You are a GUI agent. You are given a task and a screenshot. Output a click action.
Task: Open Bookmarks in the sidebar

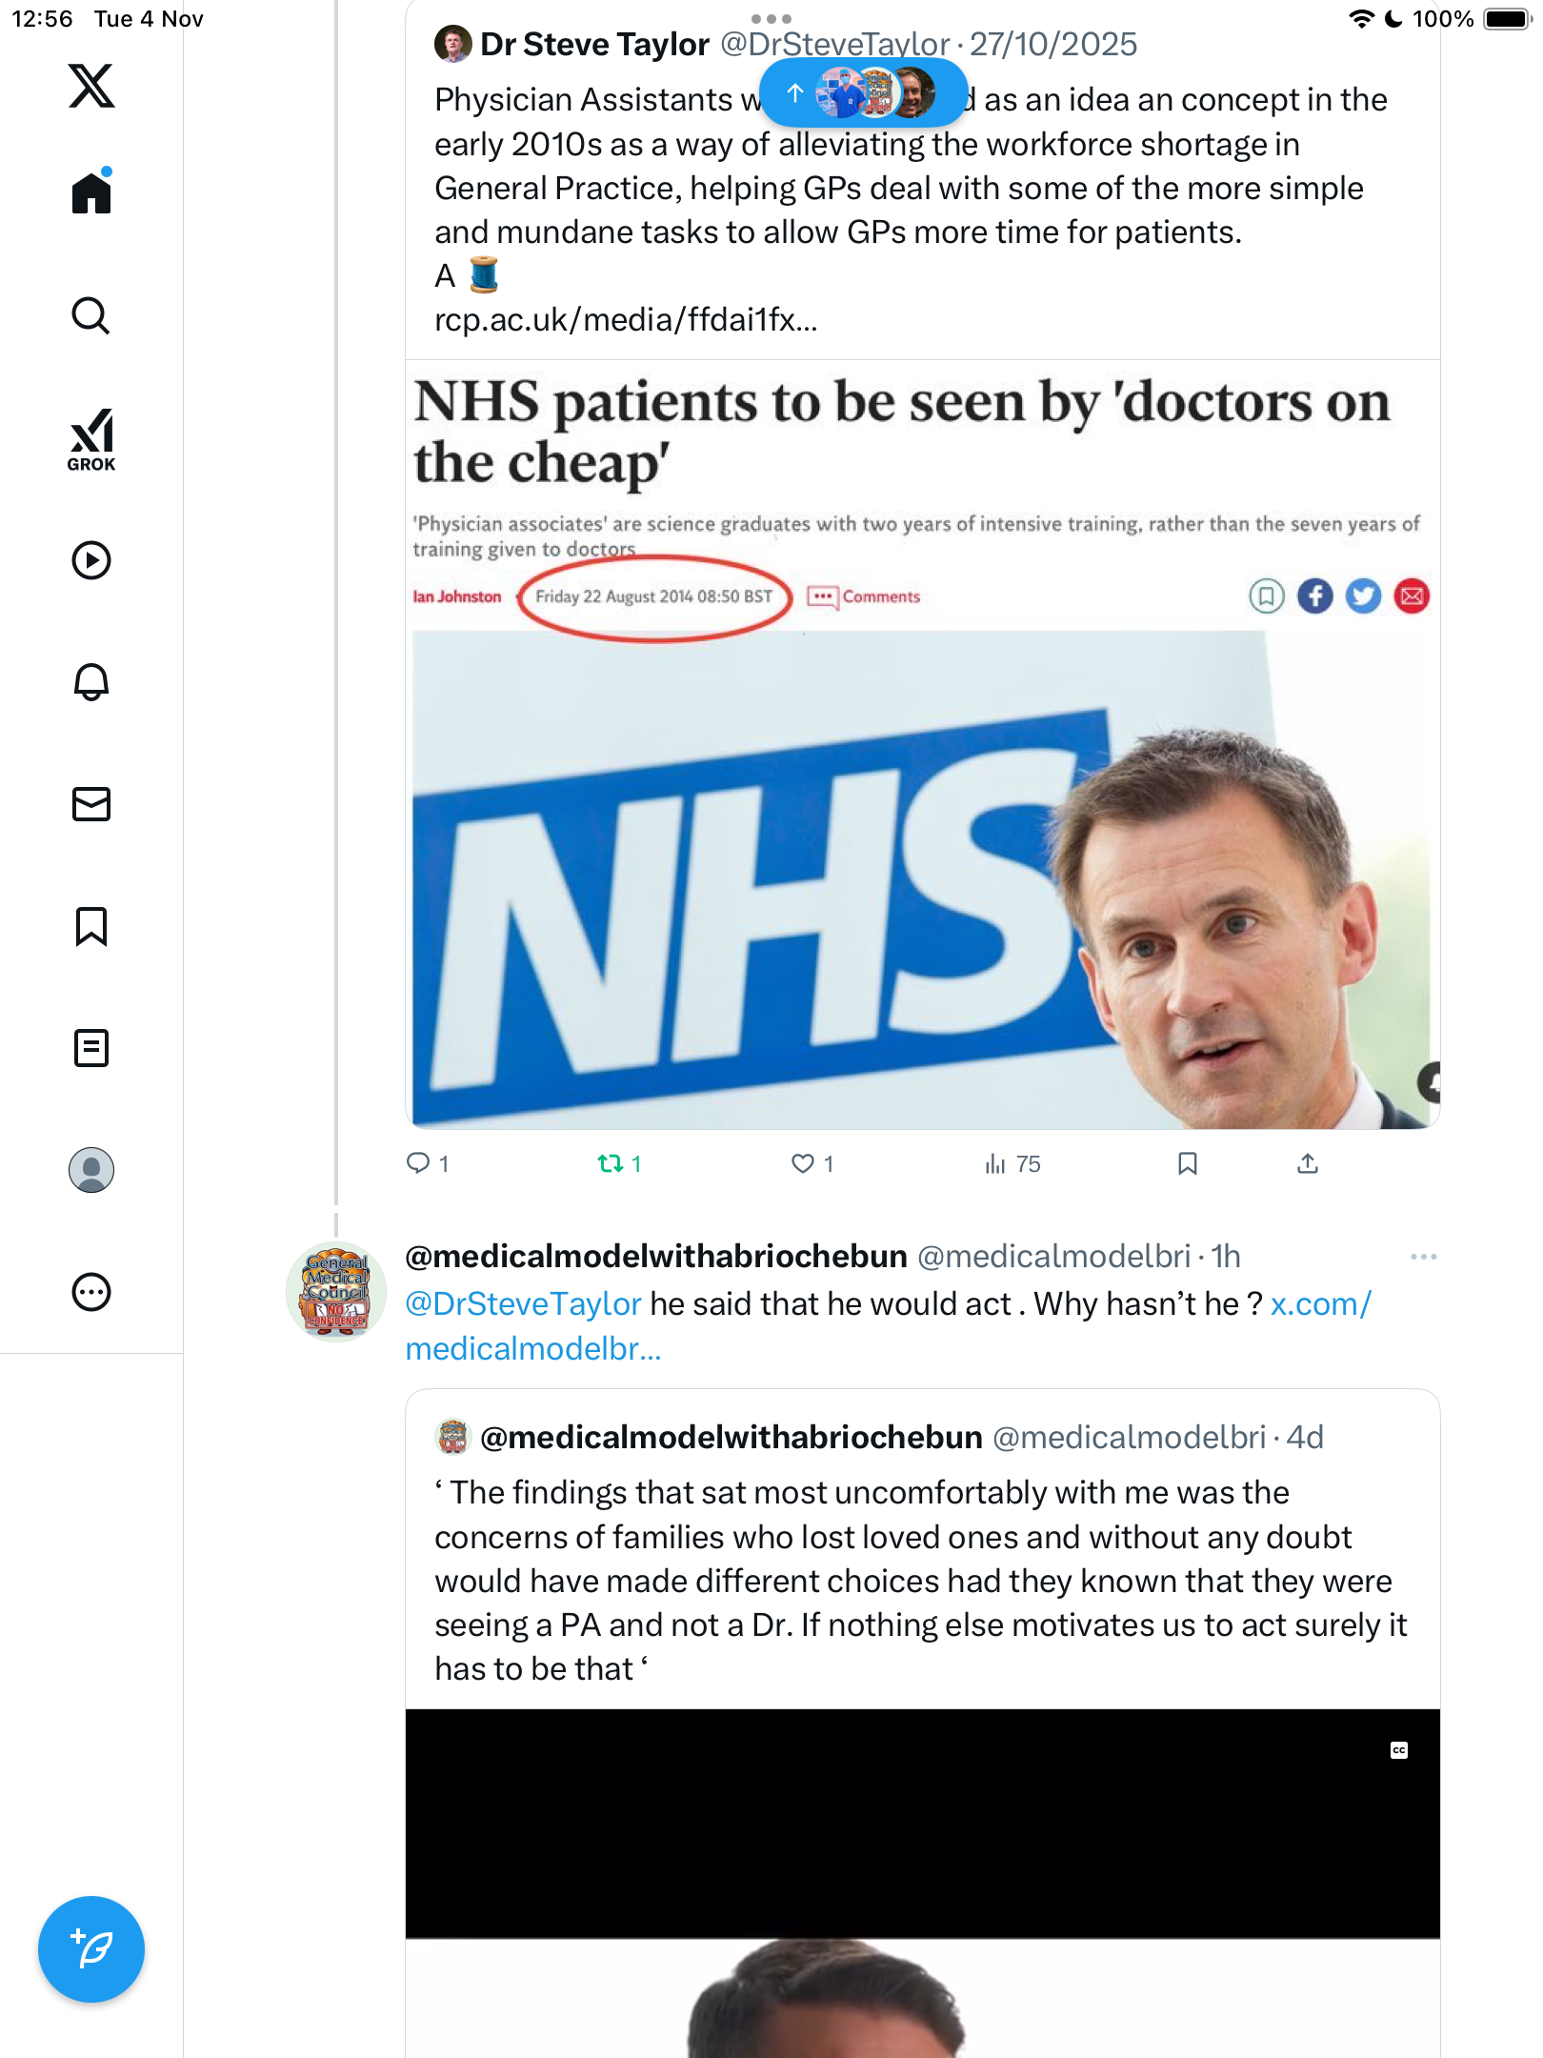pos(91,926)
